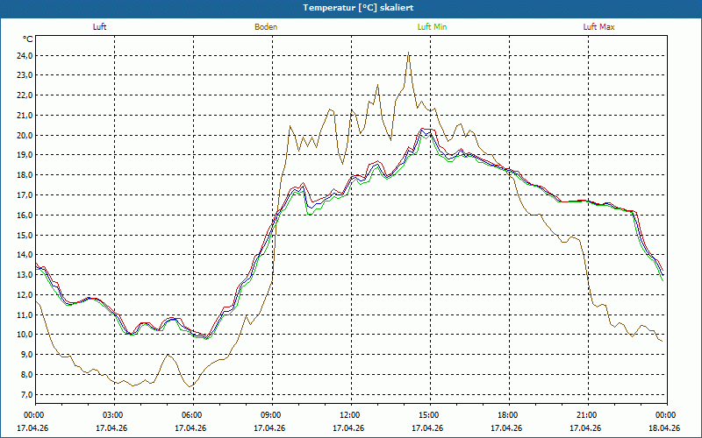Click the 17.04.26 date under 09:00
The image size is (702, 438).
click(269, 428)
